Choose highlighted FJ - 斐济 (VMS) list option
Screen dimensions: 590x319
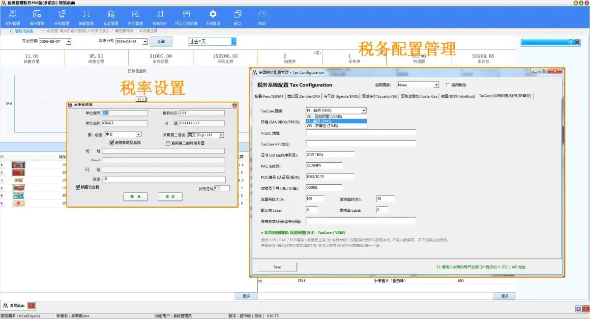[x=336, y=121]
